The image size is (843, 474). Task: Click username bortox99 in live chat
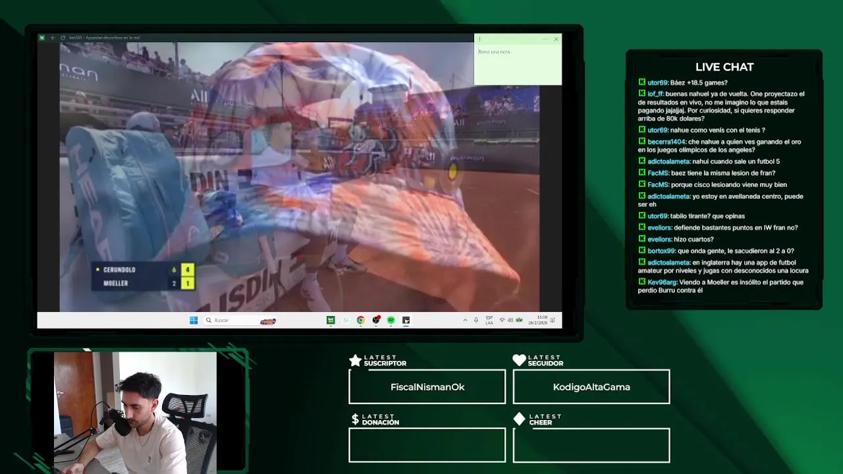pos(661,251)
